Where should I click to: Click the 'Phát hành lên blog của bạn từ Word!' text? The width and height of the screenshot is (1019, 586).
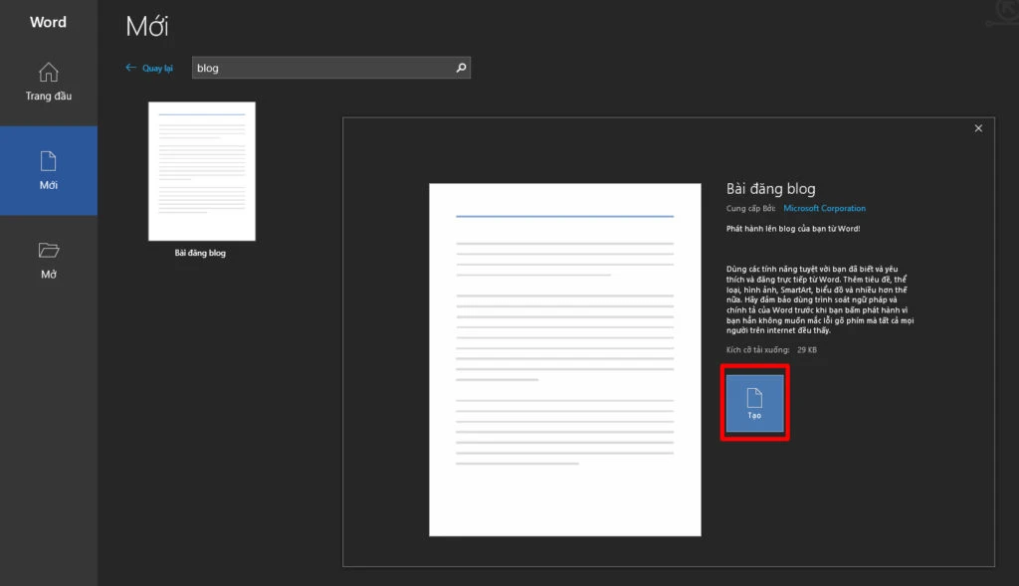[793, 229]
